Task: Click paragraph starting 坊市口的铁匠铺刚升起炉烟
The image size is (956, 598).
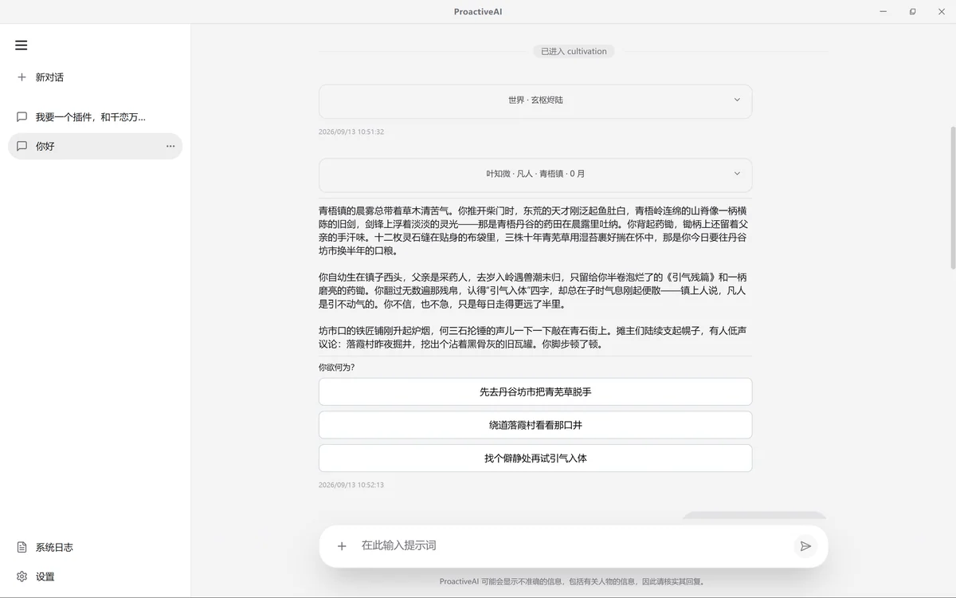Action: point(533,337)
